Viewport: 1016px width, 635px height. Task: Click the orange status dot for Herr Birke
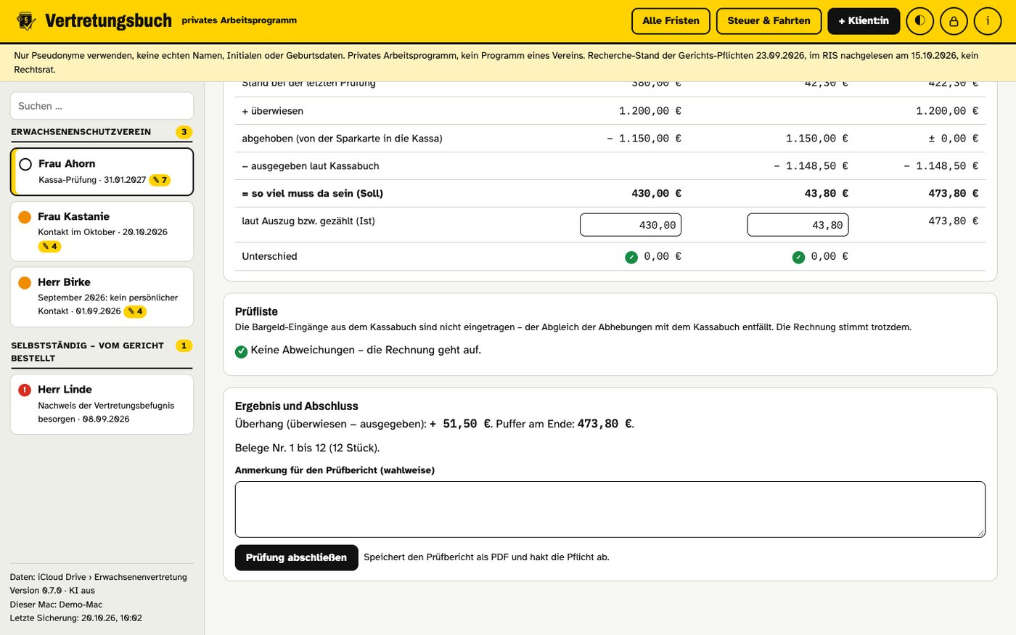pos(25,282)
